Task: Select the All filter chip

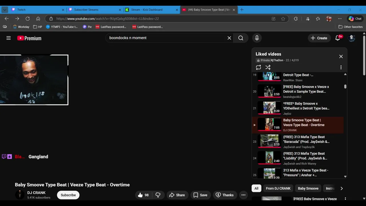Action: 256,188
